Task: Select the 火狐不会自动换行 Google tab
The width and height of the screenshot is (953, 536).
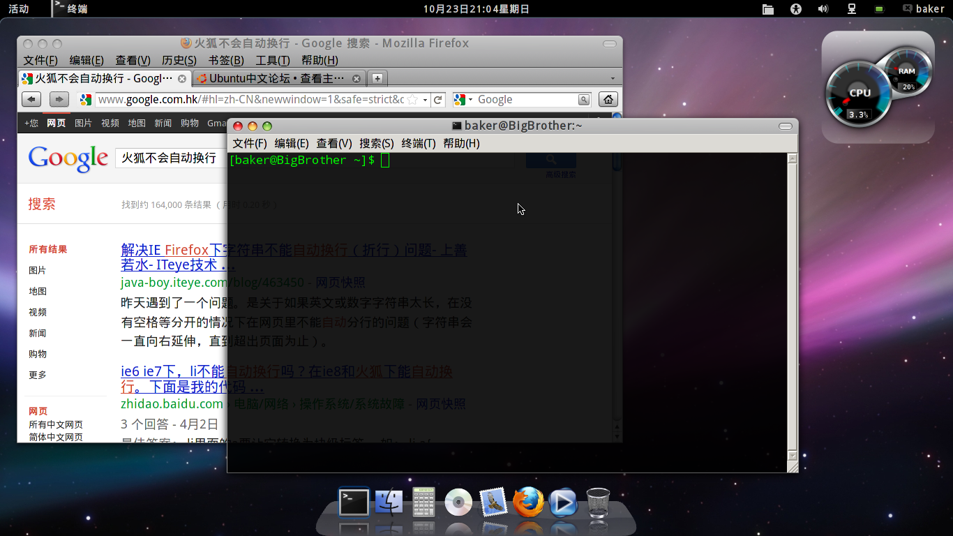Action: (104, 79)
